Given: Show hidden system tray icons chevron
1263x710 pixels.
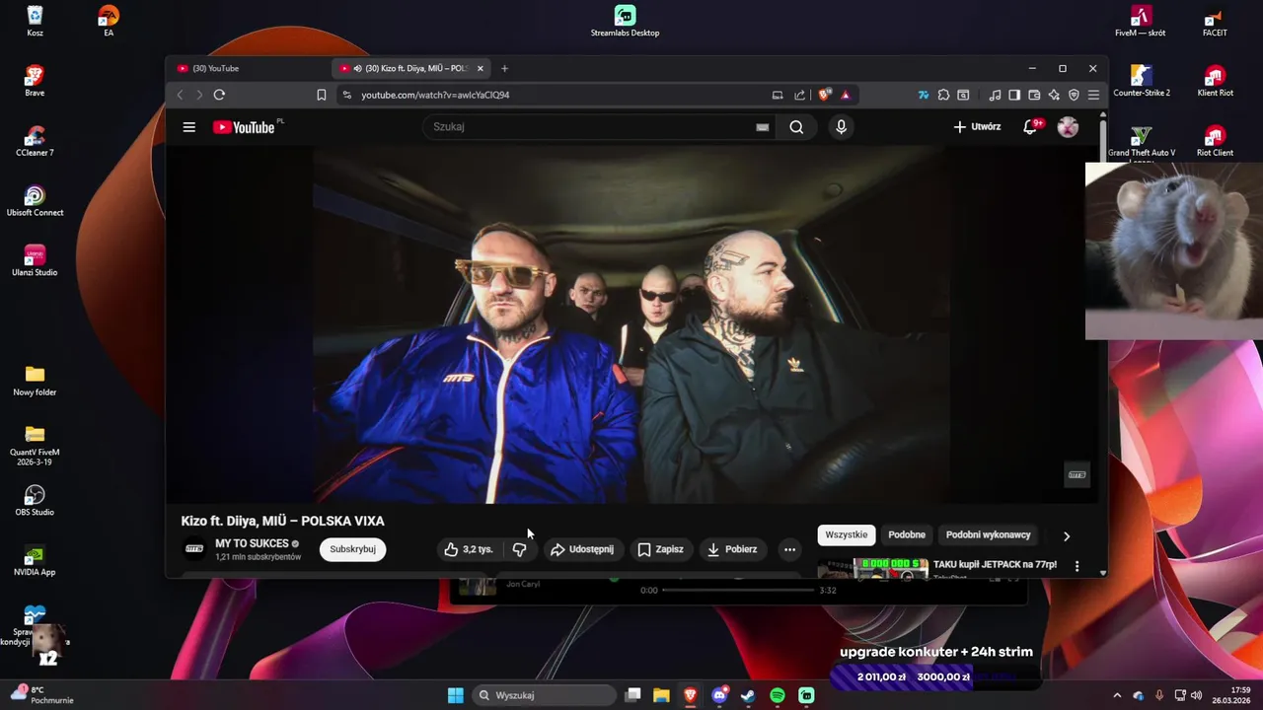Looking at the screenshot, I should tap(1117, 695).
